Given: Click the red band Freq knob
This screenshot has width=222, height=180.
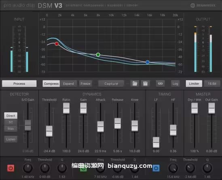Looking at the screenshot, I should (x=28, y=168).
